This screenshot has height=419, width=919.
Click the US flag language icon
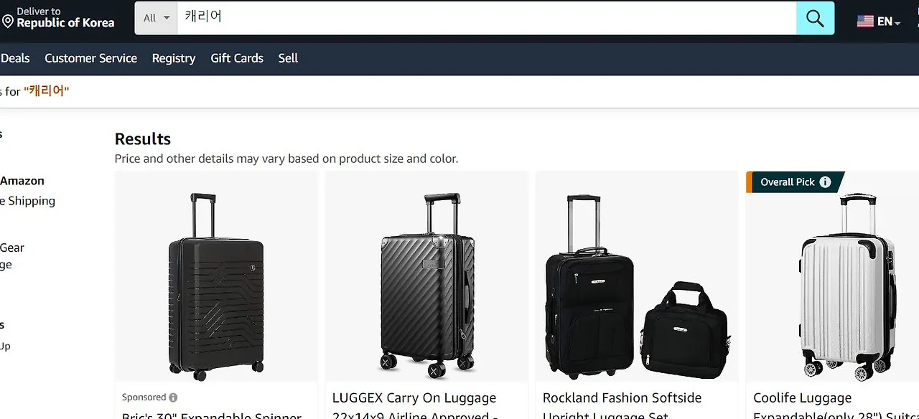[x=865, y=22]
